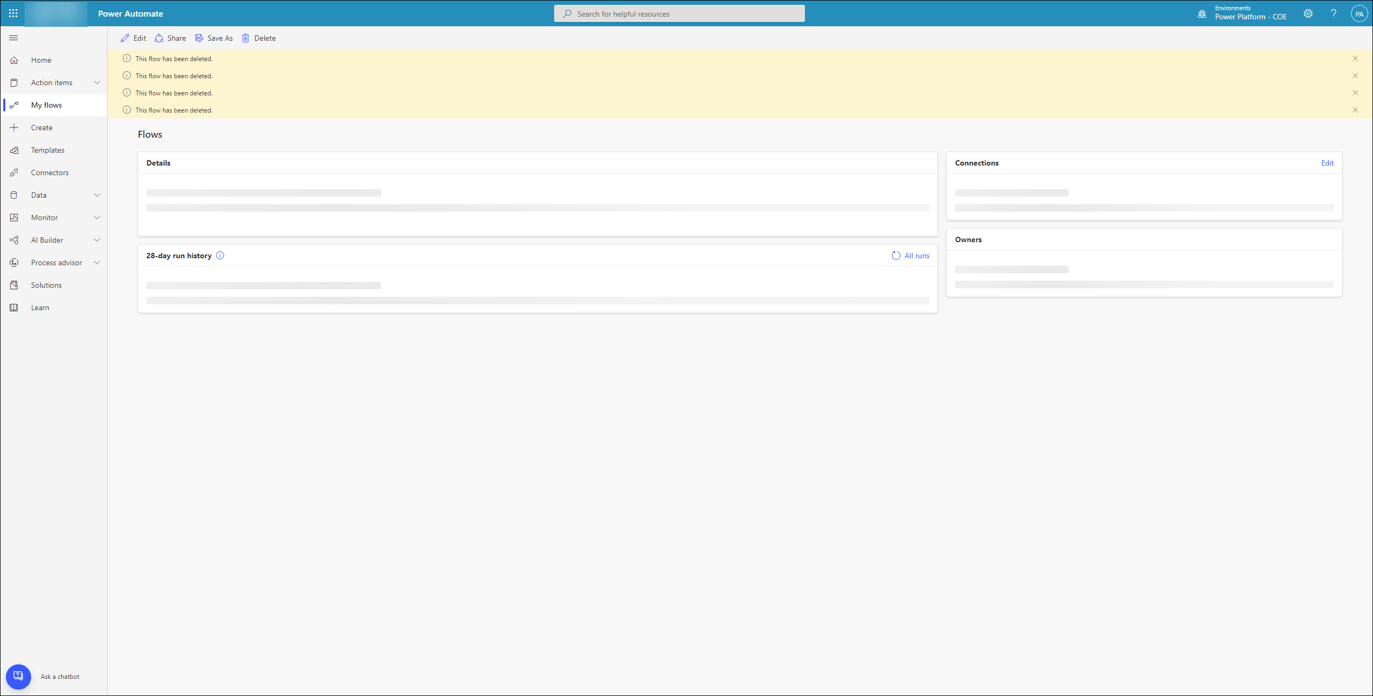1373x696 pixels.
Task: Dismiss the third deleted-flow notification
Action: click(1355, 93)
